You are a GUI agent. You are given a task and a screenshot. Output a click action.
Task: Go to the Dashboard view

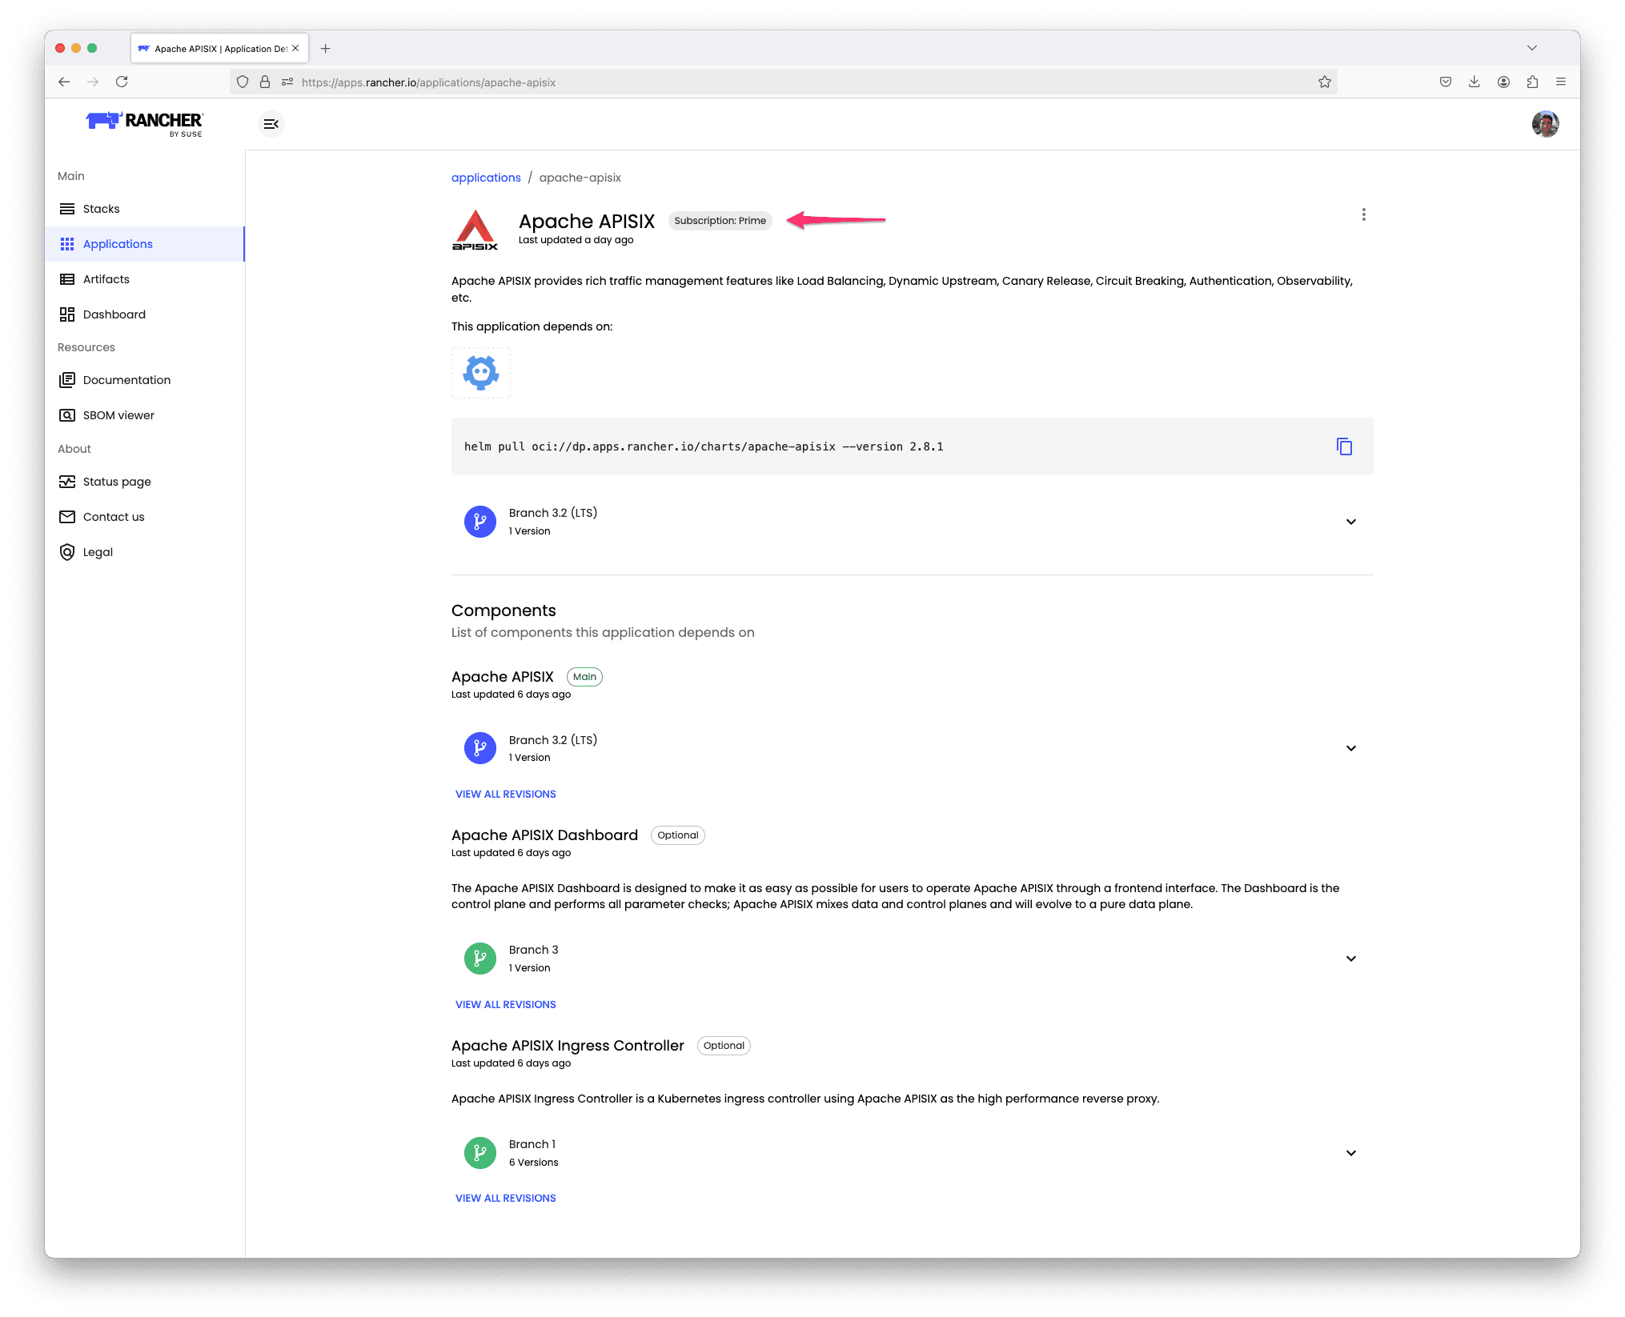point(114,314)
